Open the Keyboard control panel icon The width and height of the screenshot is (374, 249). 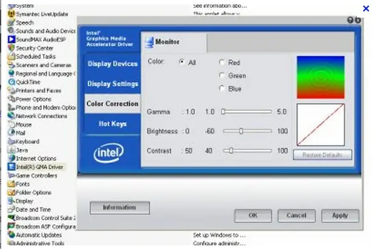pos(11,141)
